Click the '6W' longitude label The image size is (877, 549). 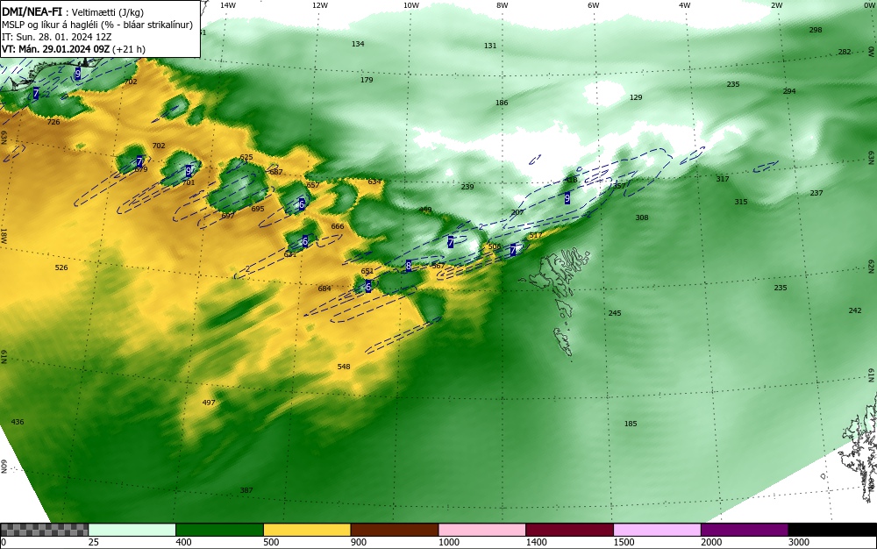pos(594,5)
